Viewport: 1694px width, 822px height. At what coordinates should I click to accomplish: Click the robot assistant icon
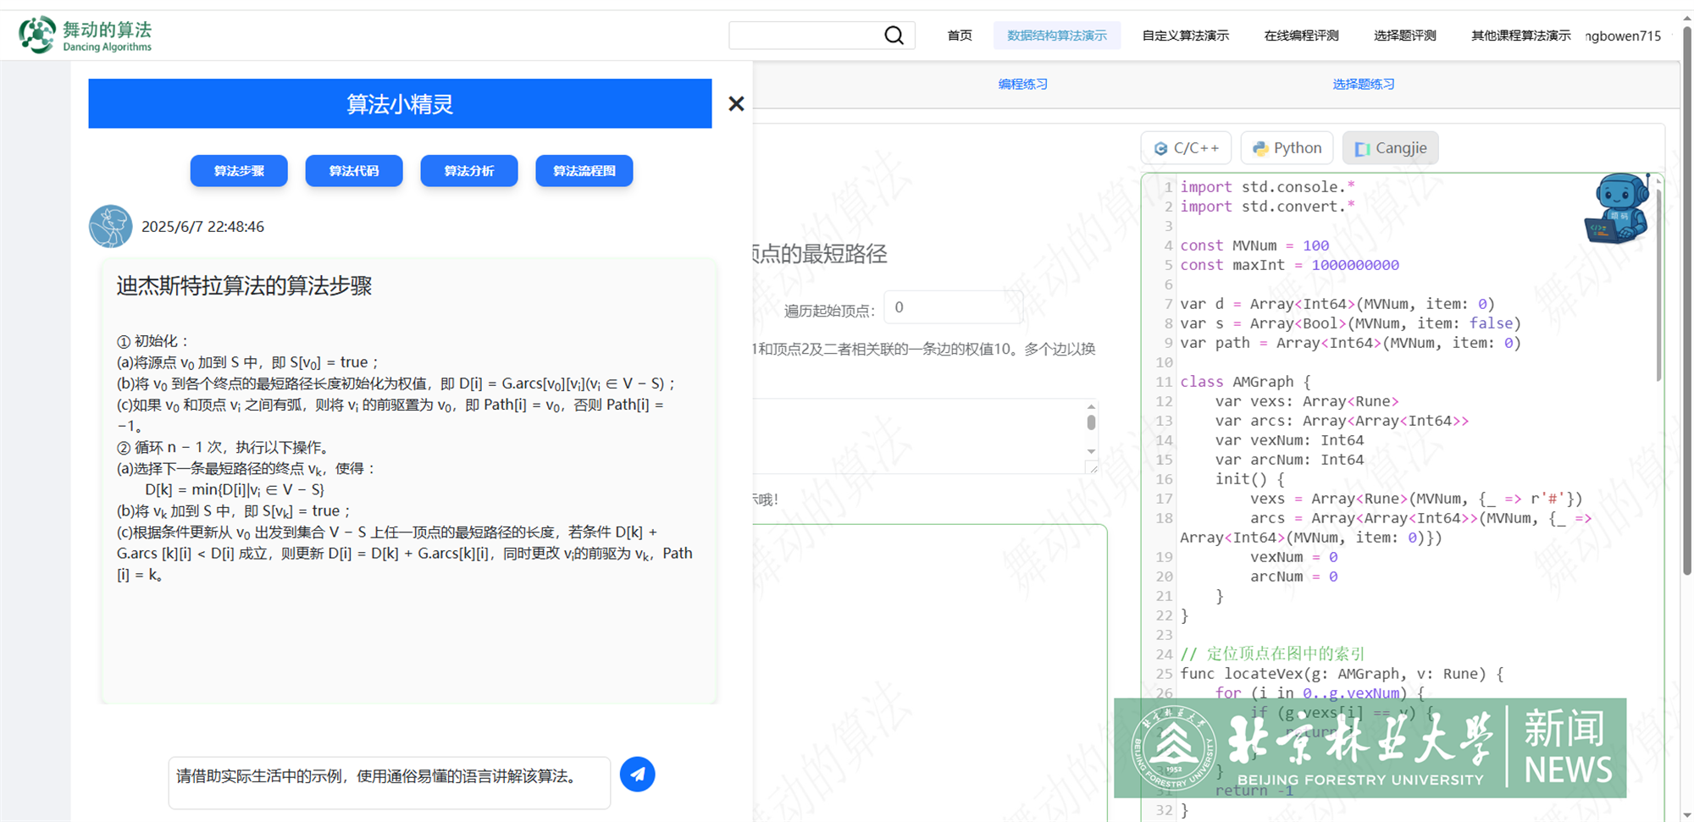click(1616, 209)
